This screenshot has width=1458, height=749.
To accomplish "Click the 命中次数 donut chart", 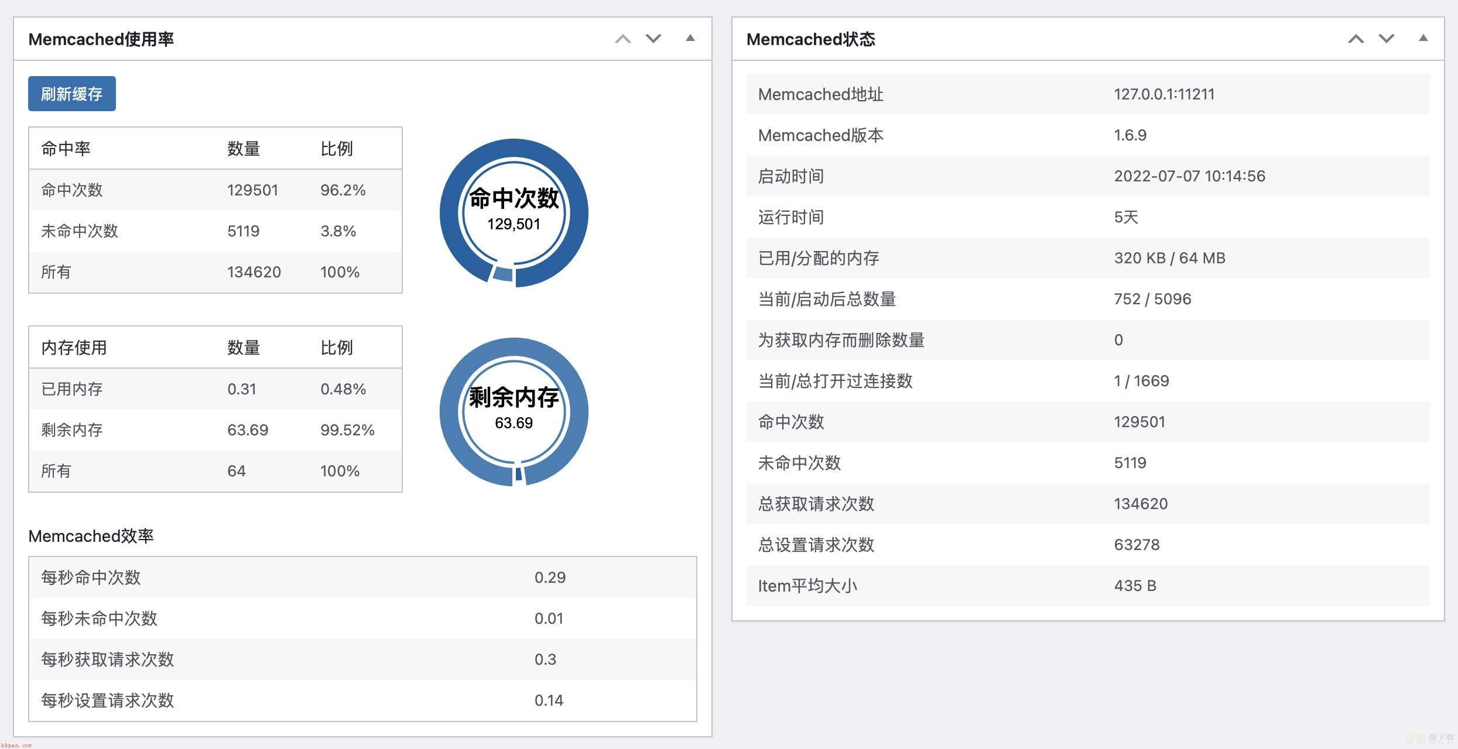I will pyautogui.click(x=514, y=213).
